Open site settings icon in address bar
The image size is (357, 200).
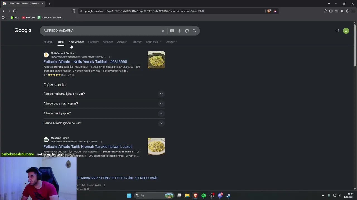coord(81,11)
